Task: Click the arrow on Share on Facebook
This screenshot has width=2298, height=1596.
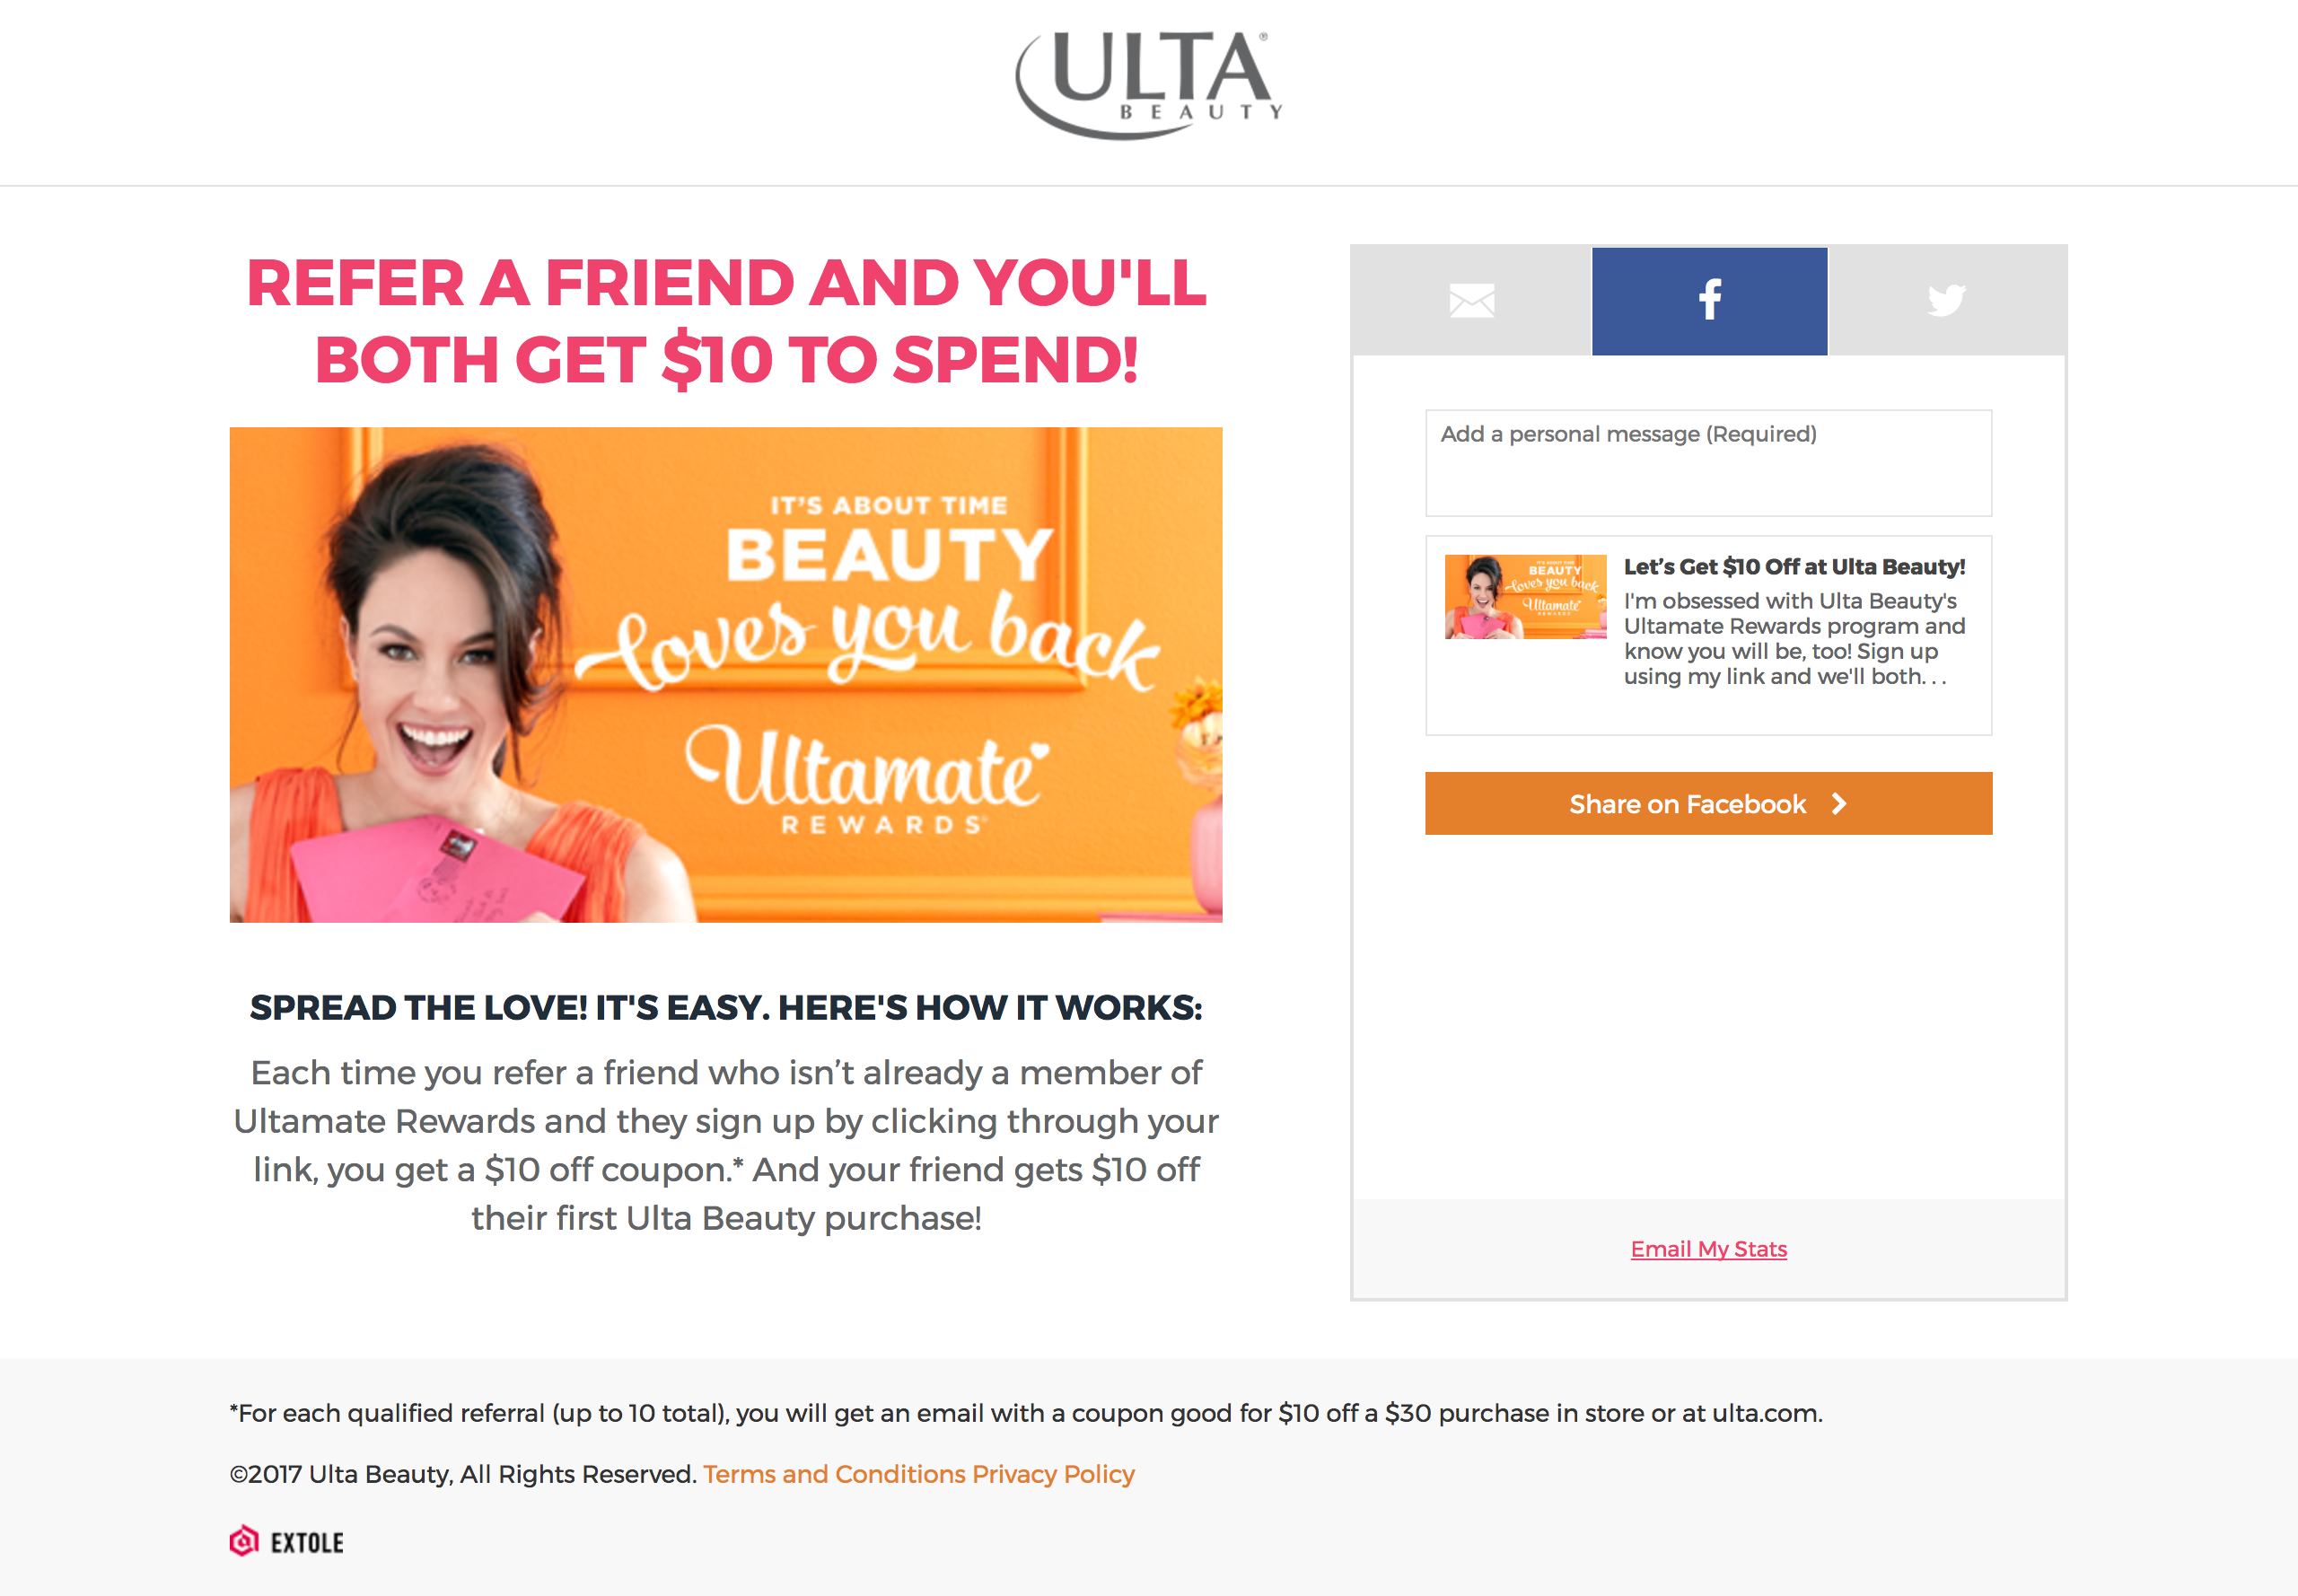Action: click(x=1838, y=804)
